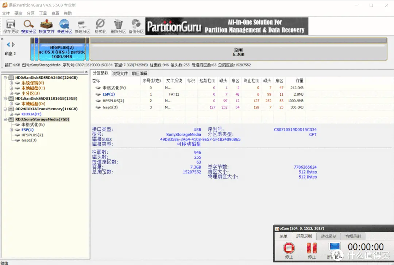This screenshot has width=394, height=265.
Task: Open the 文件 menu
Action: pyautogui.click(x=6, y=14)
